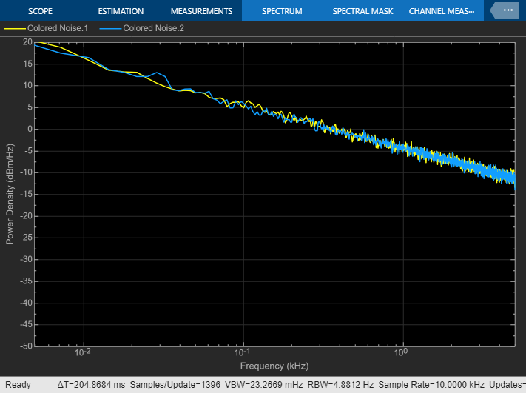Image resolution: width=526 pixels, height=393 pixels.
Task: Click the blue line sample in legend
Action: point(109,28)
